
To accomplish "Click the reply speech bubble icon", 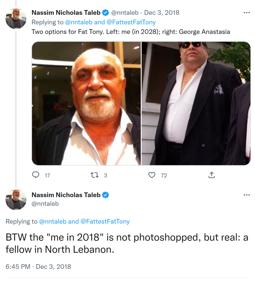I will pyautogui.click(x=36, y=175).
